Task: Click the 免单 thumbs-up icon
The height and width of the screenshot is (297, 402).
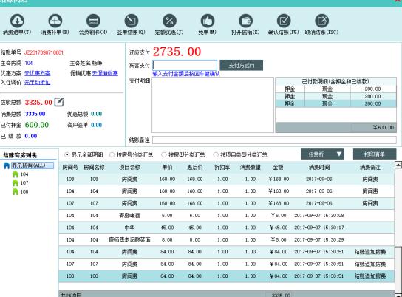Action: point(208,21)
